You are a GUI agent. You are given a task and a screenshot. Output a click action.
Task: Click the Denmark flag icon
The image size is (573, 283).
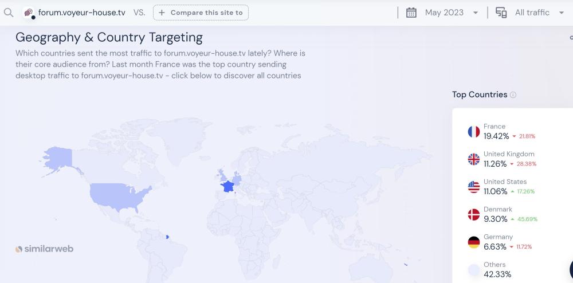(473, 214)
